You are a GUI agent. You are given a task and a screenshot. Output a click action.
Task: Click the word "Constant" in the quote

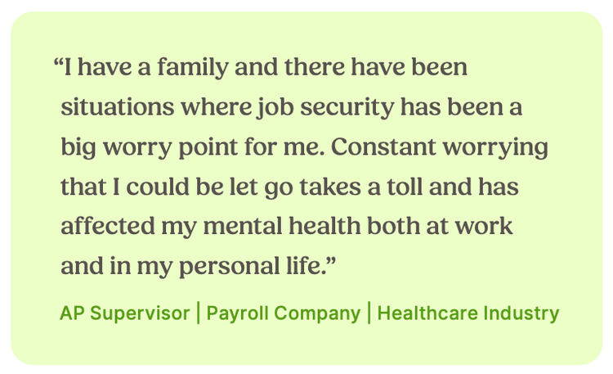383,146
